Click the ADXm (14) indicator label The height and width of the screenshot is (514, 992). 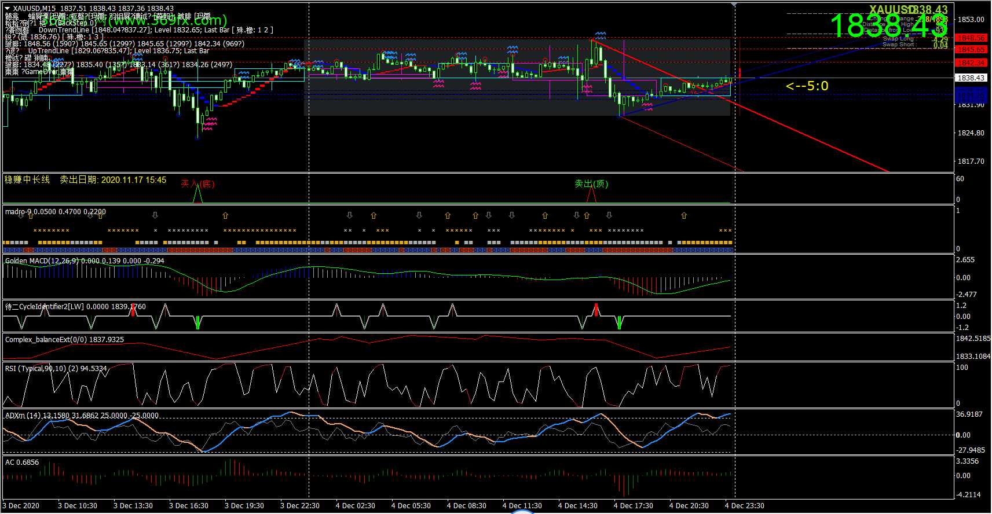tap(82, 416)
